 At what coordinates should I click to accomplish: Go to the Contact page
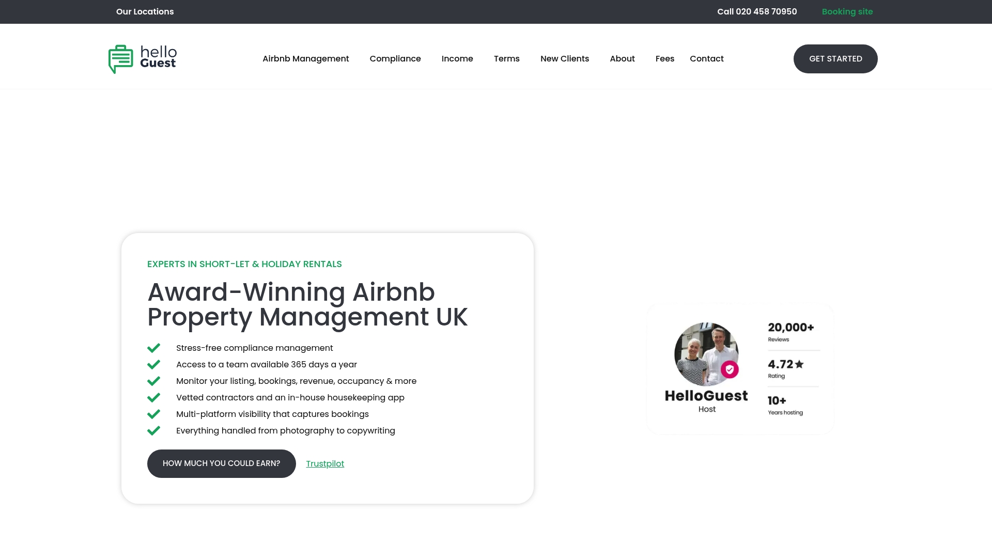tap(707, 59)
